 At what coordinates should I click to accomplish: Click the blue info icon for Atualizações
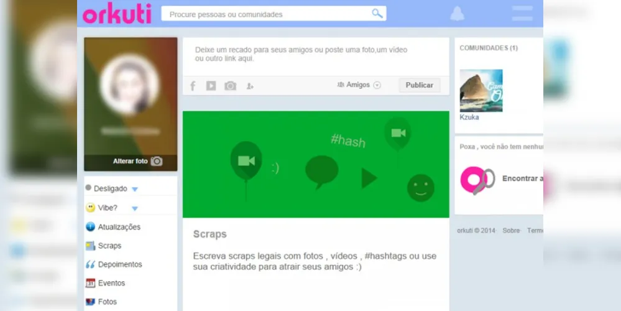90,226
